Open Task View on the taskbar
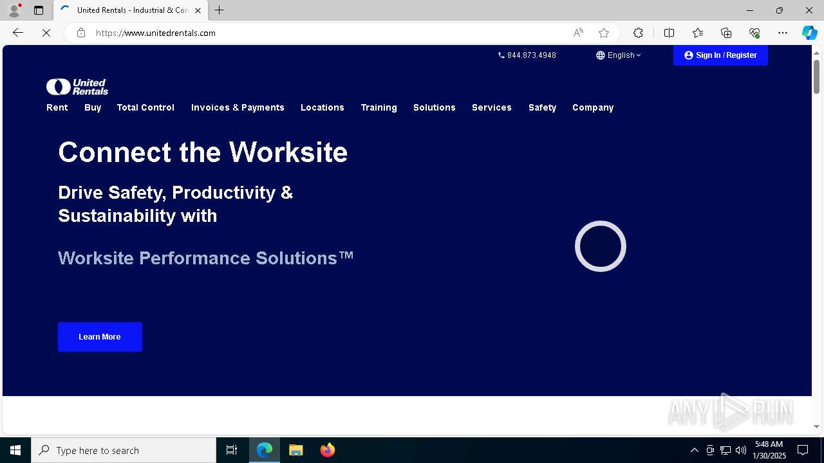 pyautogui.click(x=232, y=450)
